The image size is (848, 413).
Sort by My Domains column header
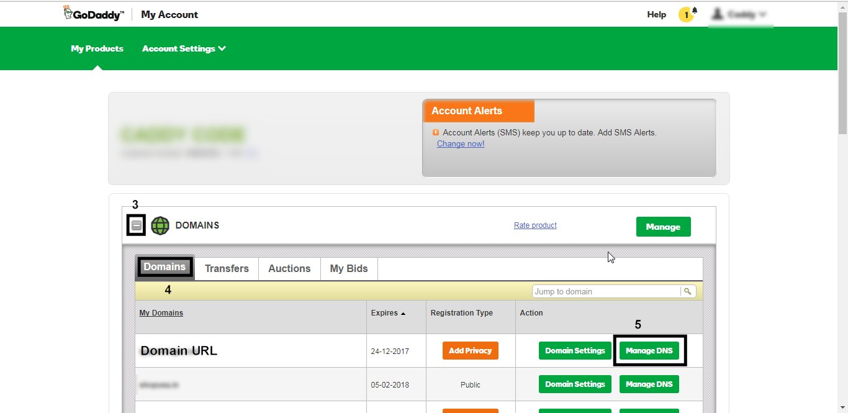click(x=161, y=313)
